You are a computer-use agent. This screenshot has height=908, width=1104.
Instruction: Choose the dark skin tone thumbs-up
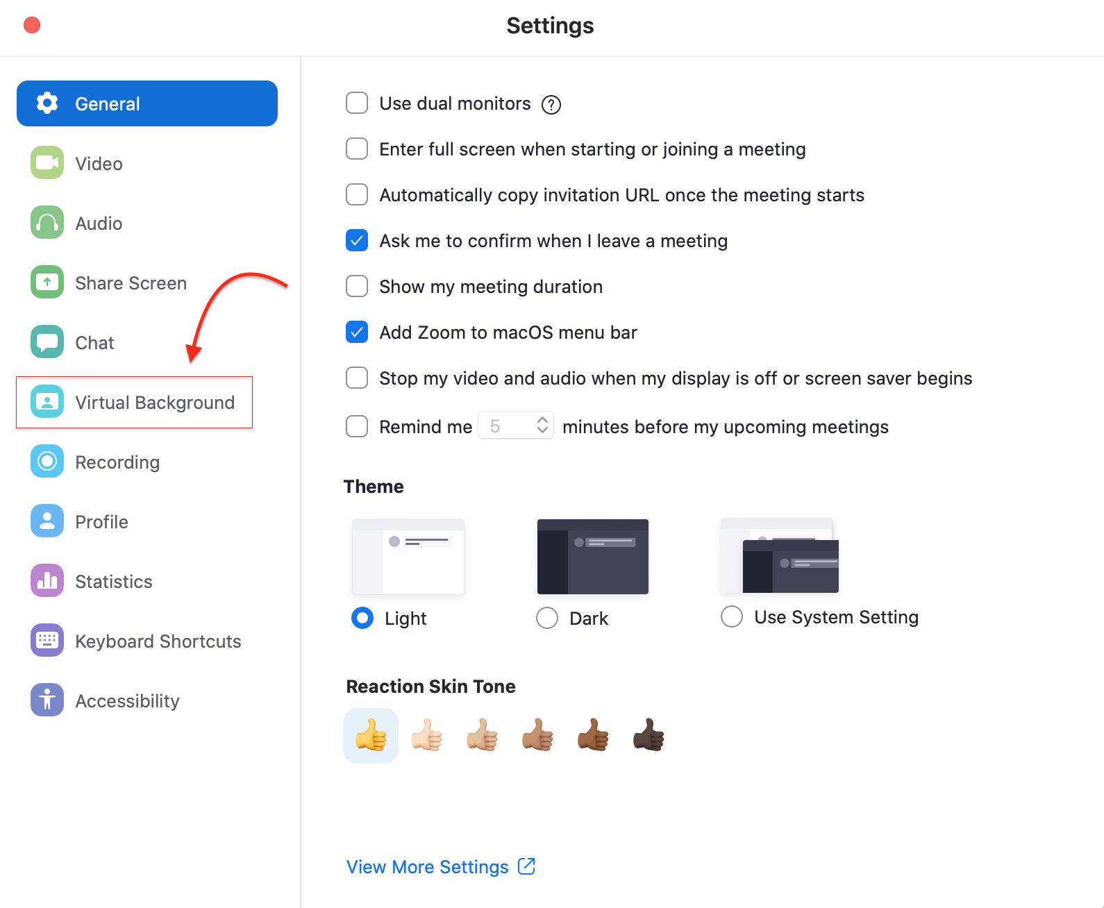(x=649, y=736)
